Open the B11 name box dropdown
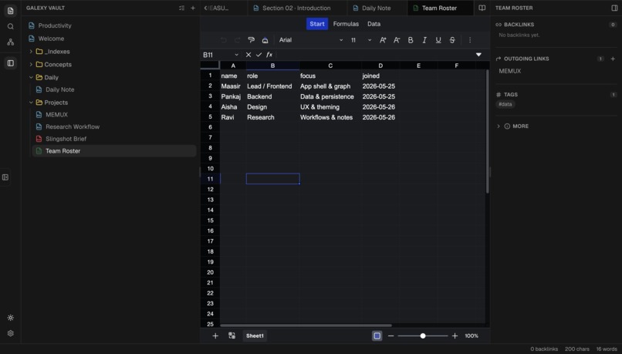The image size is (622, 354). tap(236, 55)
